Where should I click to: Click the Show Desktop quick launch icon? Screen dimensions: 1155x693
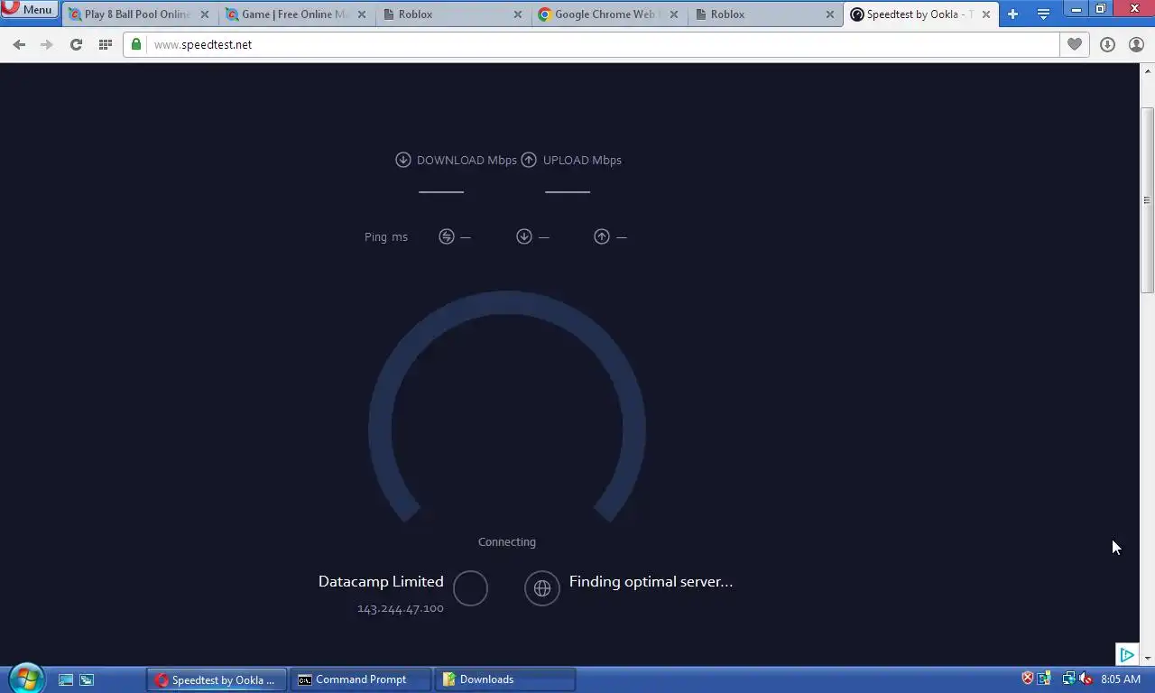pos(66,679)
